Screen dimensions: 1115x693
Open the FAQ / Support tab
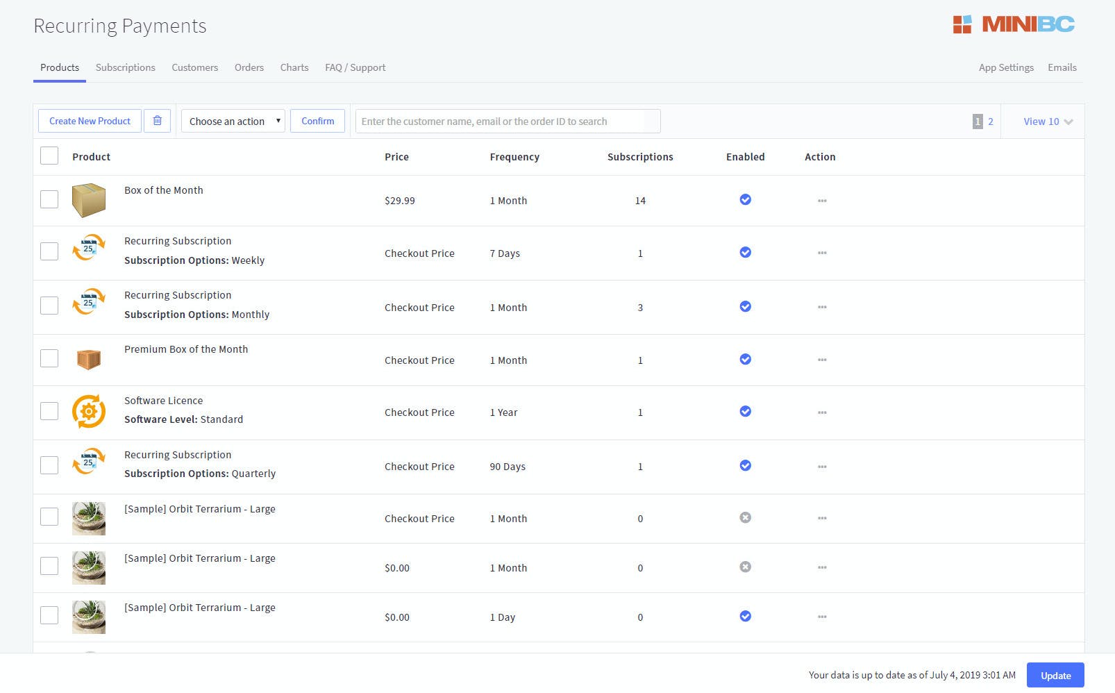(x=355, y=67)
